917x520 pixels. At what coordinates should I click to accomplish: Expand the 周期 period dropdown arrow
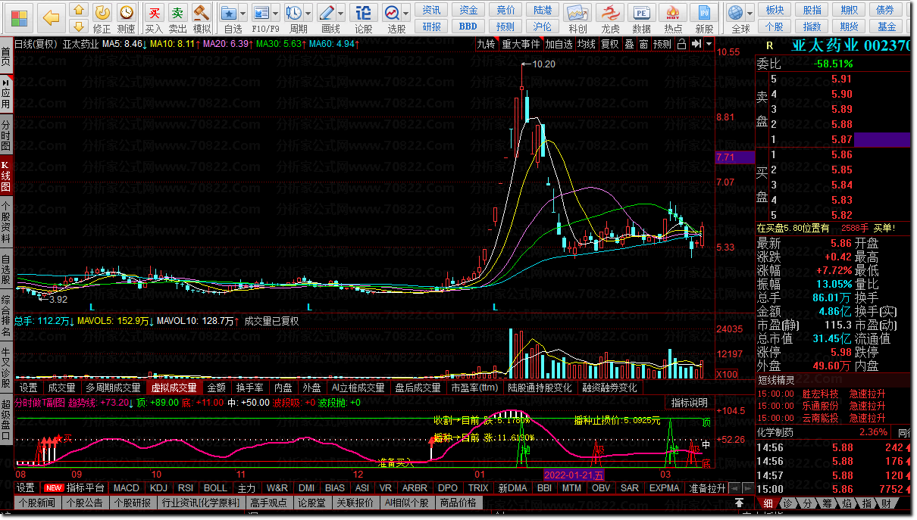coord(308,14)
